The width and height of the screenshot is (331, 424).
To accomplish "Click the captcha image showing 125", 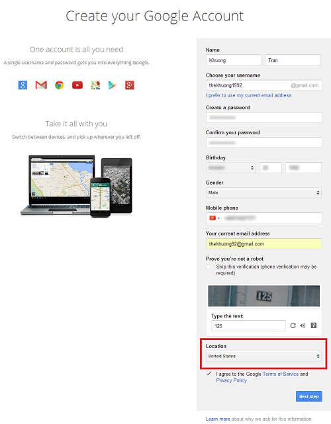I will 263,296.
